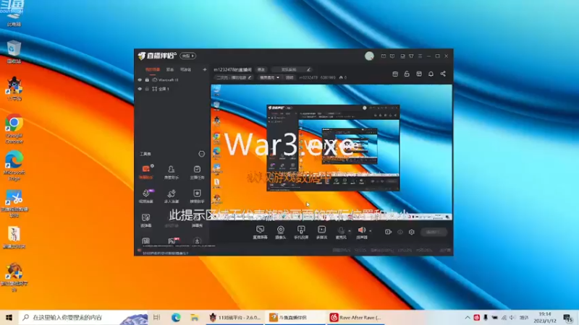
Task: Open the title bar hamburger menu icon
Action: 420,56
